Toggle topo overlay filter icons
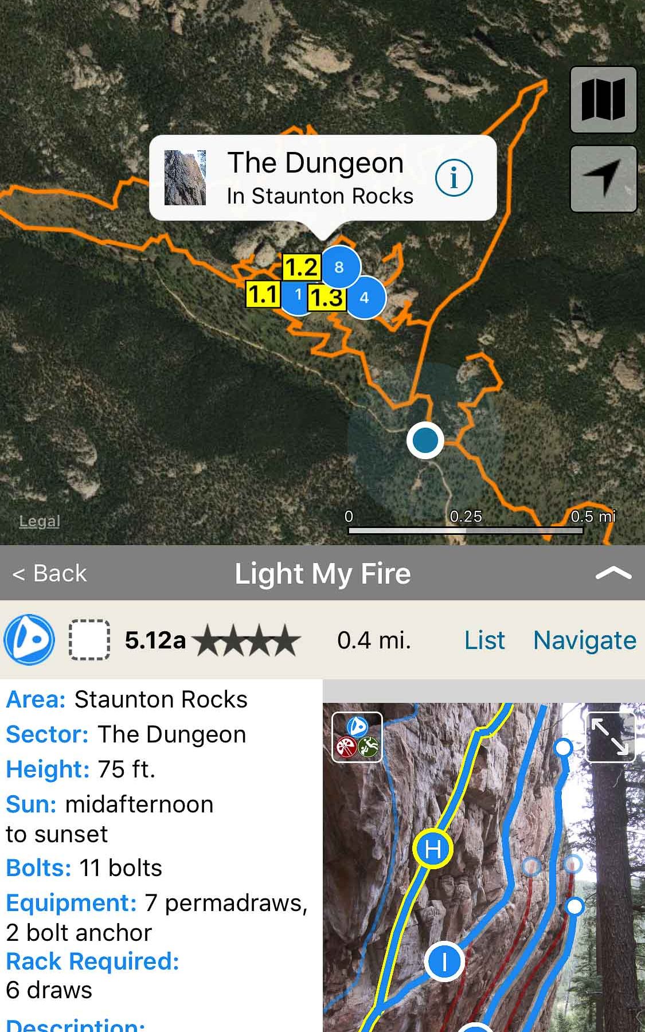This screenshot has height=1032, width=645. pyautogui.click(x=357, y=737)
